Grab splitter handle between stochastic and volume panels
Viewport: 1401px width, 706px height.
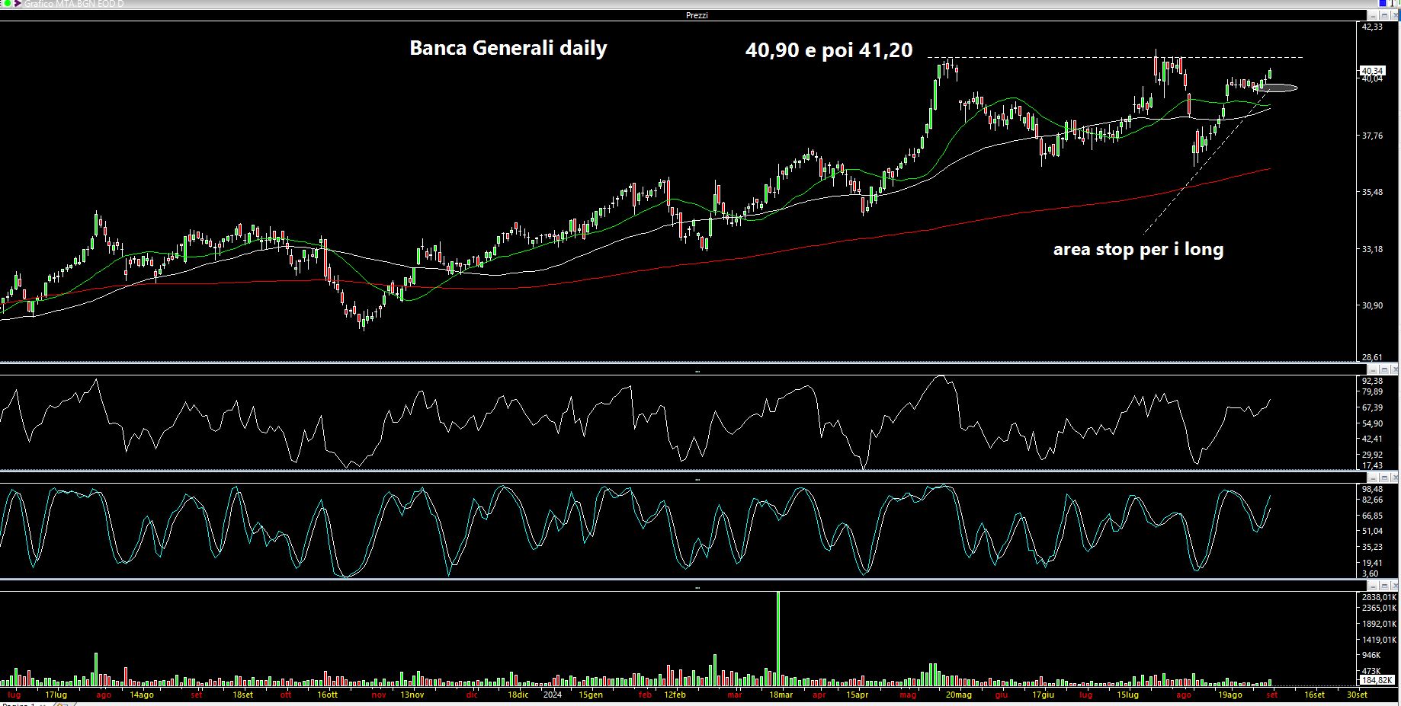[x=697, y=587]
